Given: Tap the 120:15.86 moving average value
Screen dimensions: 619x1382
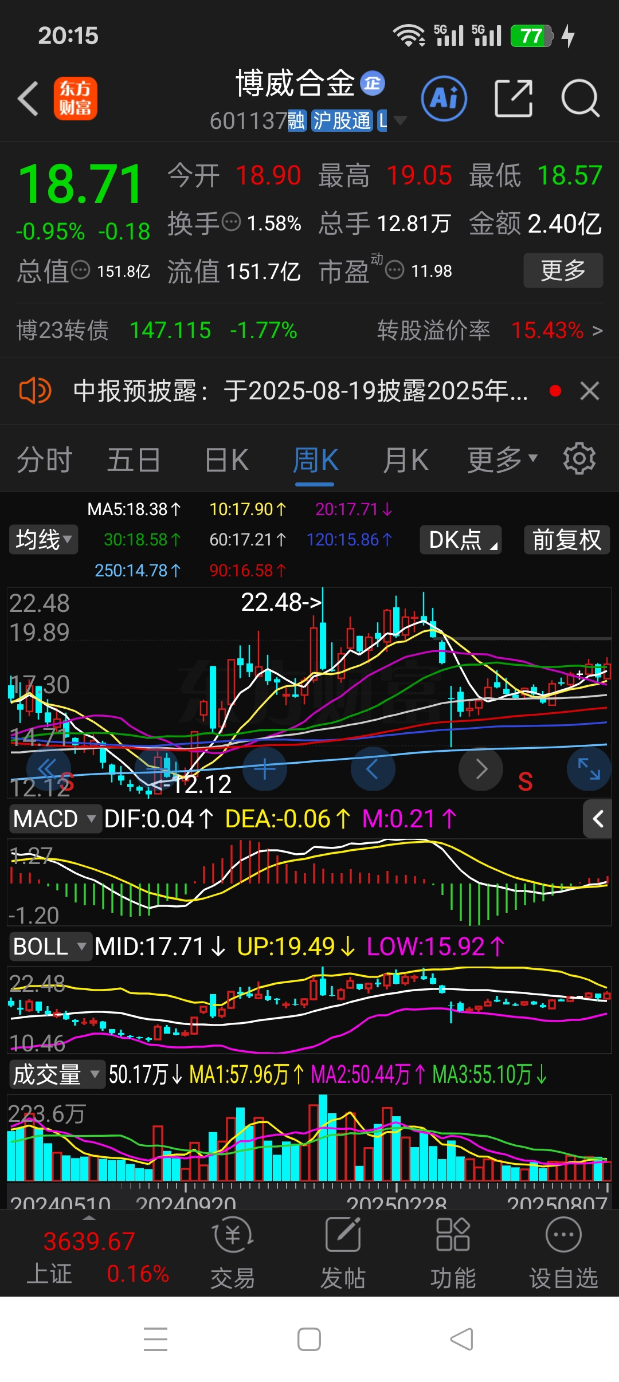Looking at the screenshot, I should pos(349,539).
